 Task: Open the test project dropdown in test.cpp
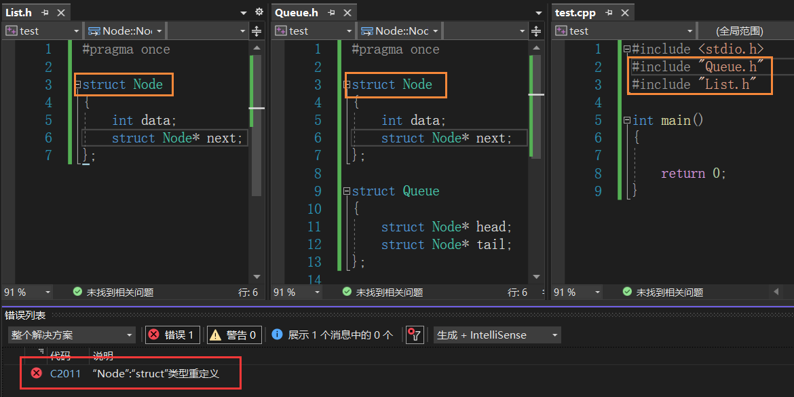tap(624, 31)
